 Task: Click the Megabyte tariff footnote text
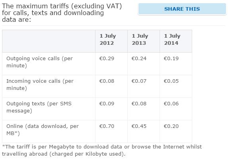coord(102,150)
